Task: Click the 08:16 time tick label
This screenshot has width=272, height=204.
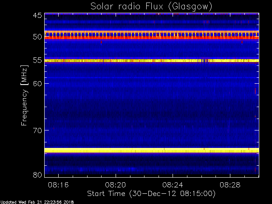Action: point(58,185)
